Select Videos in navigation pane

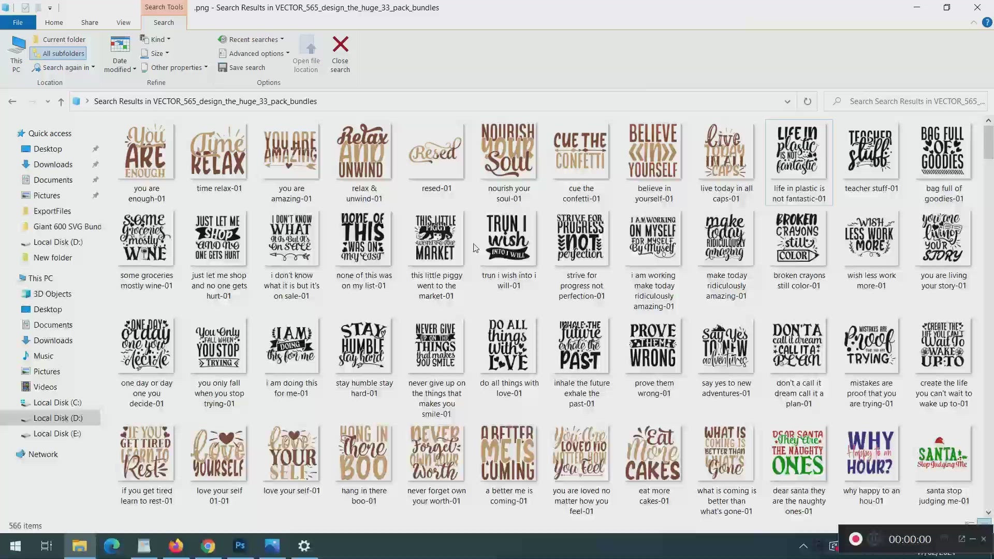pyautogui.click(x=45, y=387)
